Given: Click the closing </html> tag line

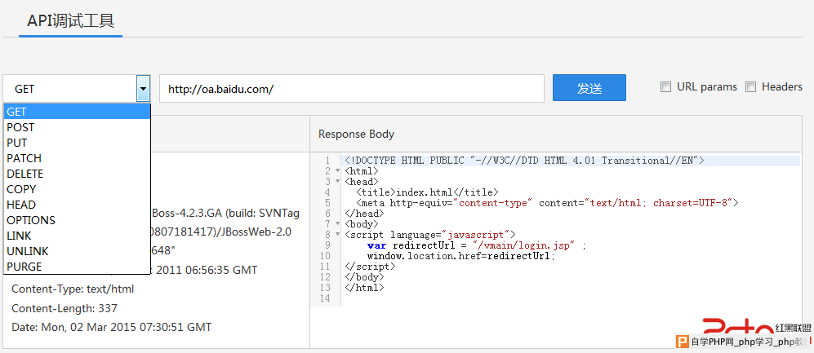Looking at the screenshot, I should click(364, 287).
